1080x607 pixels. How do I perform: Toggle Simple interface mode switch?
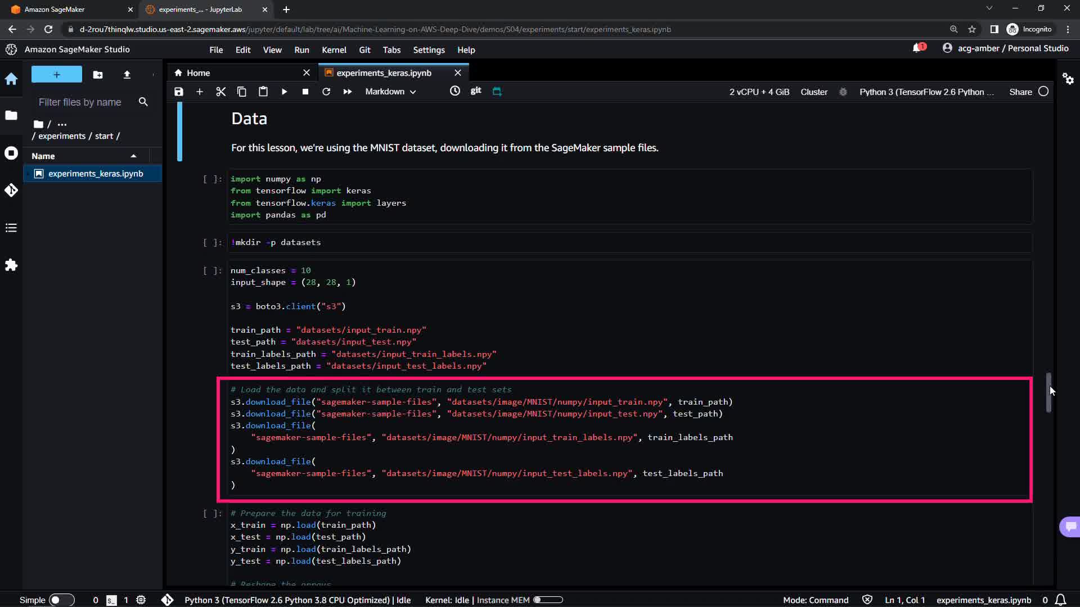[x=61, y=600]
